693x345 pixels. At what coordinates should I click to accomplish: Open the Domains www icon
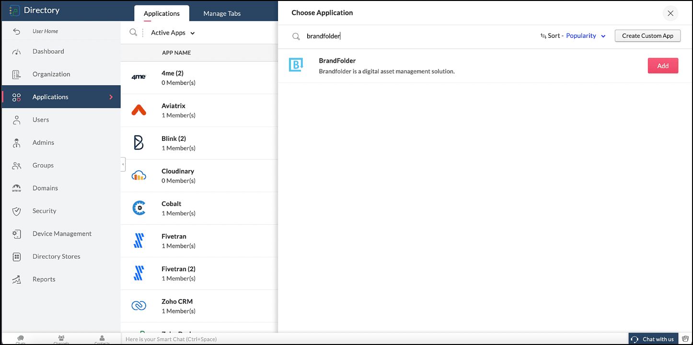point(16,188)
